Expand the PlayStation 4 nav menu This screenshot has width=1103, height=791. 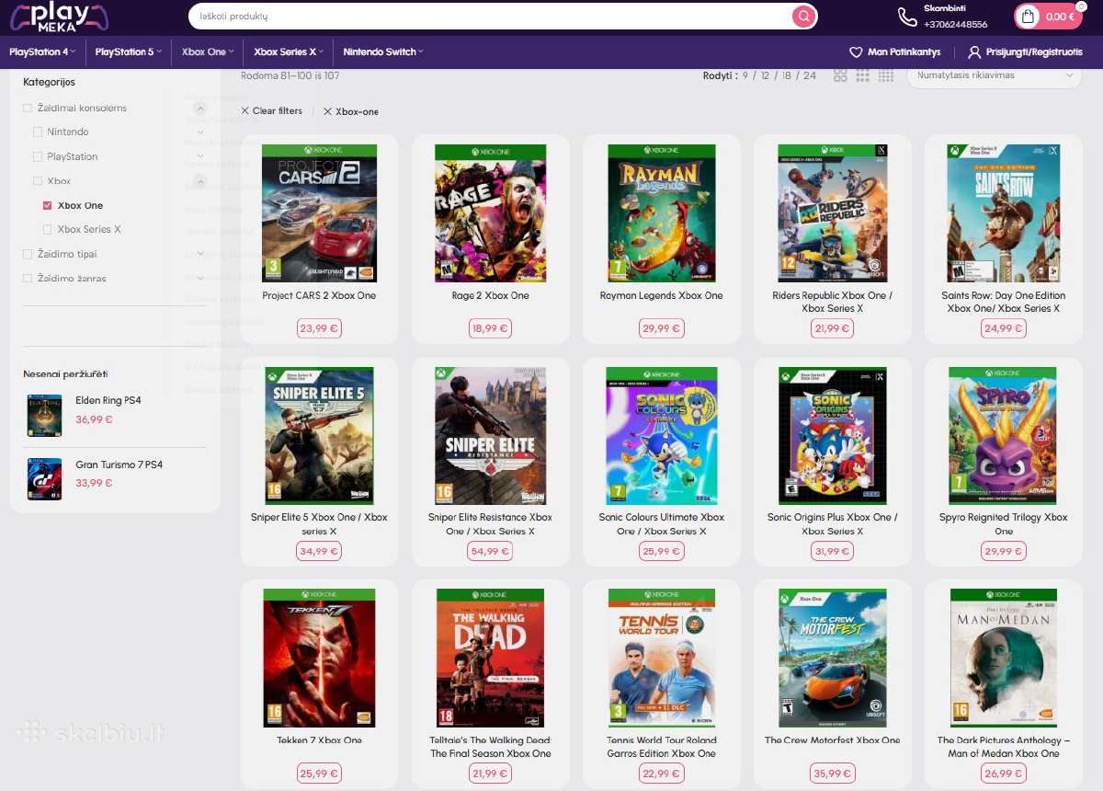42,52
